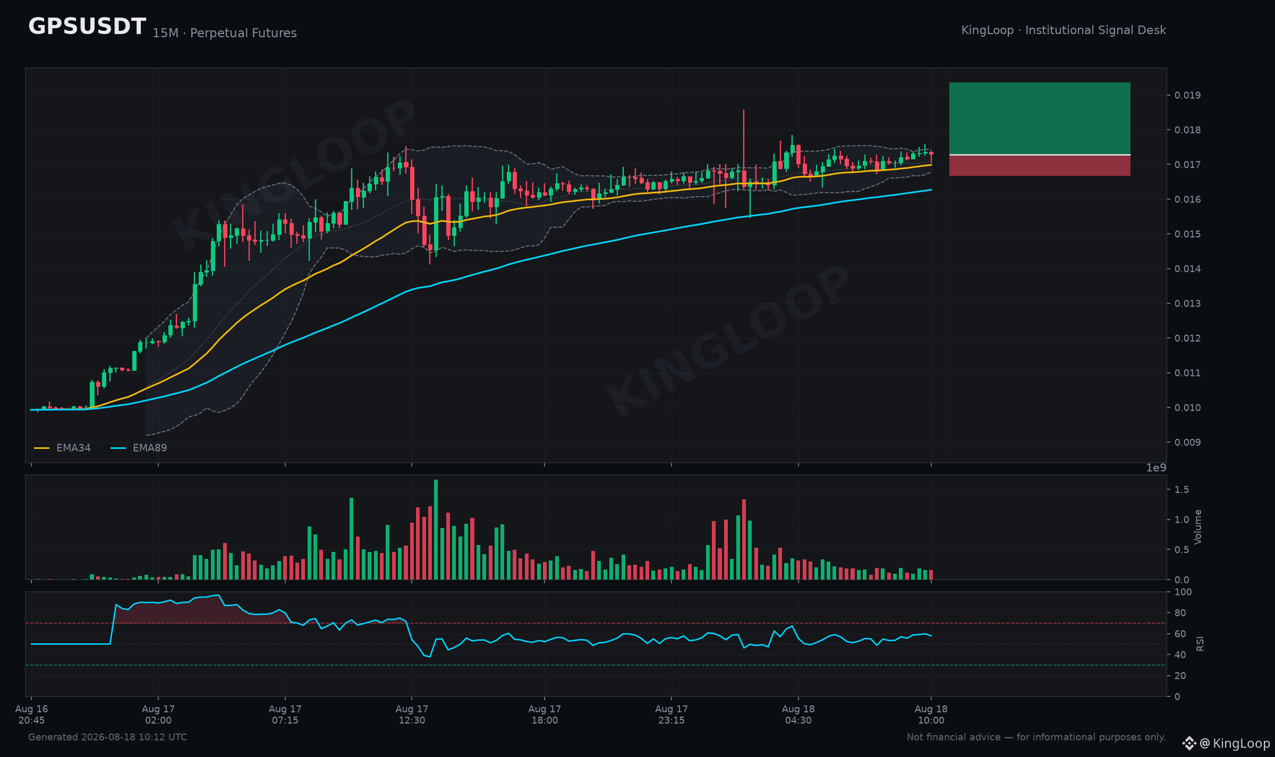
Task: Click the 'Aug 17 23:15' time label
Action: pos(671,715)
